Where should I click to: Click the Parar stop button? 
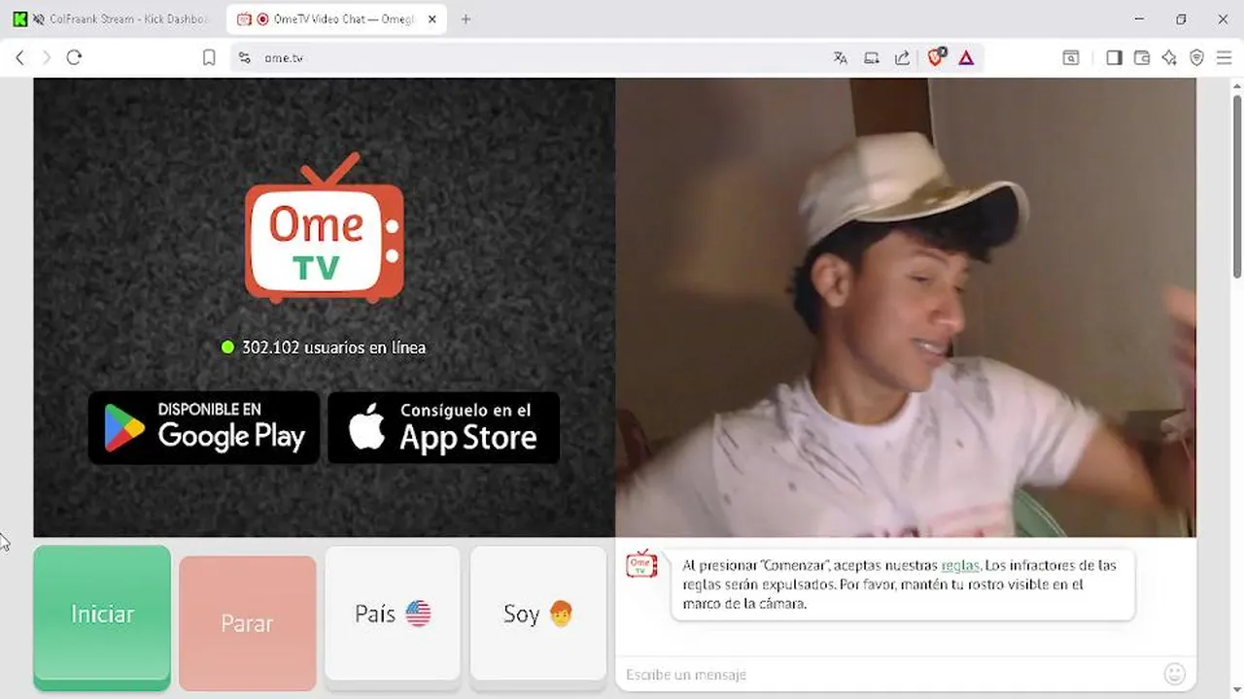click(247, 622)
